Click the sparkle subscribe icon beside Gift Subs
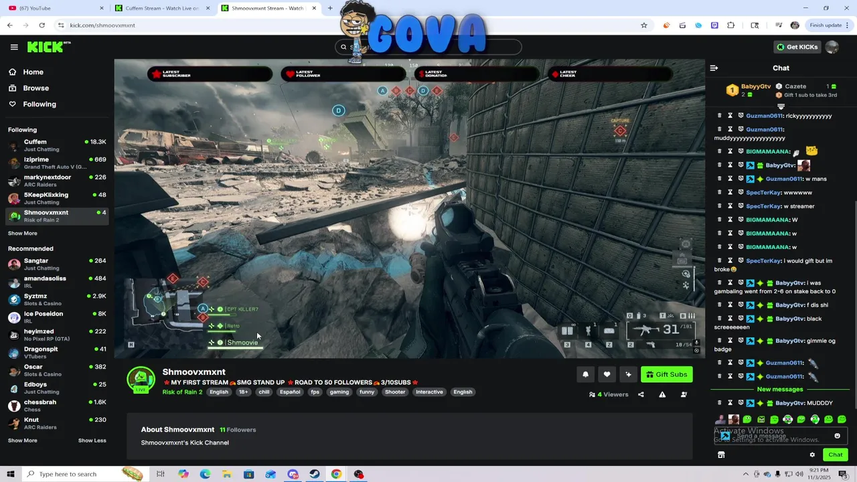Viewport: 857px width, 482px height. click(628, 374)
